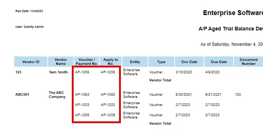The height and width of the screenshot is (132, 263).
Task: Click doc date in AP-1203 row
Action: tap(183, 104)
